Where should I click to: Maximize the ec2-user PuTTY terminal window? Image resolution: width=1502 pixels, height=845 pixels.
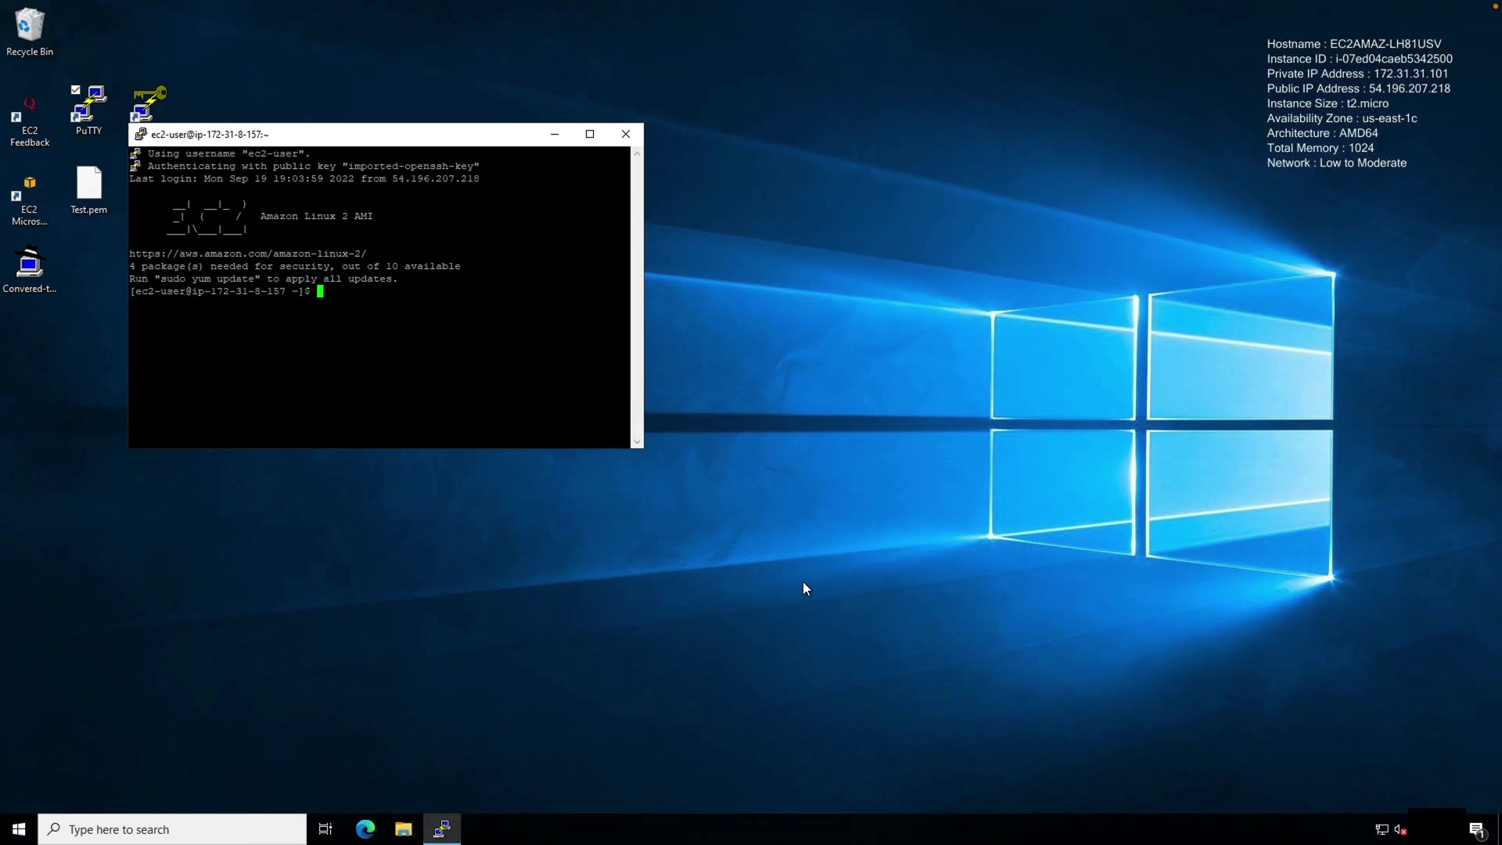pyautogui.click(x=590, y=135)
